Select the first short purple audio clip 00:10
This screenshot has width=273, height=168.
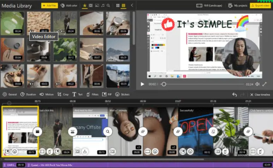14,165
